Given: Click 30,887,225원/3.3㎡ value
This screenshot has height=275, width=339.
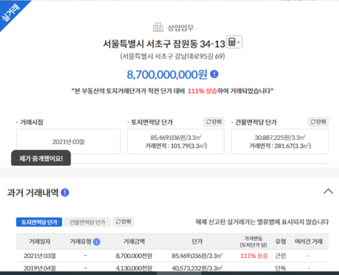Looking at the screenshot, I should (x=280, y=138).
